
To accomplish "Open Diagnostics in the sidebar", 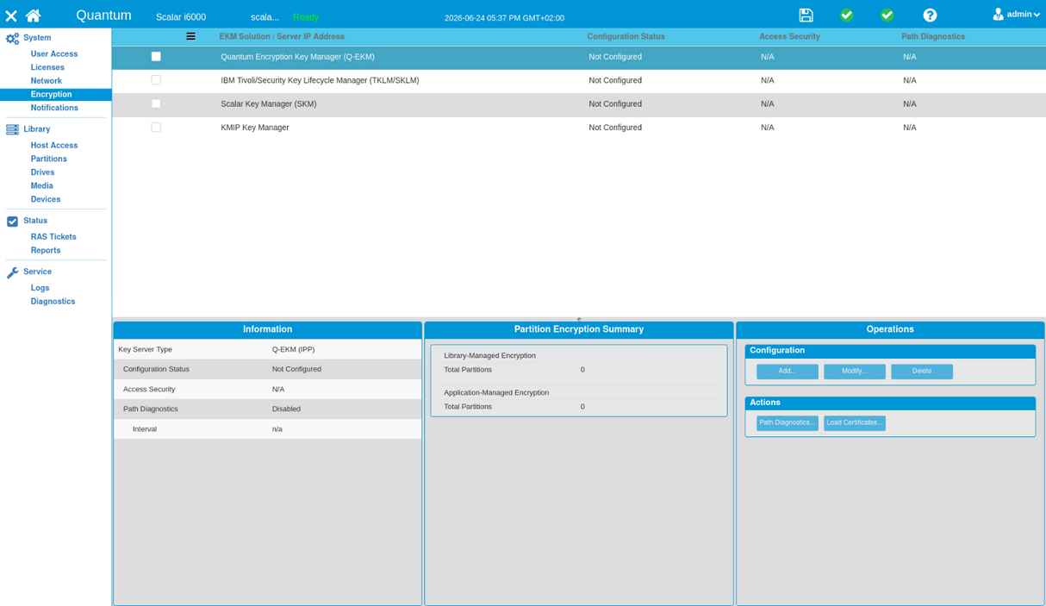I will tap(53, 302).
